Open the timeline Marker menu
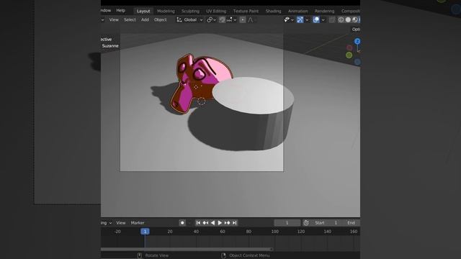461x259 pixels. coord(138,223)
